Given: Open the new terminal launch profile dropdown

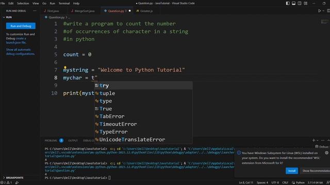Looking at the screenshot, I should [318, 140].
